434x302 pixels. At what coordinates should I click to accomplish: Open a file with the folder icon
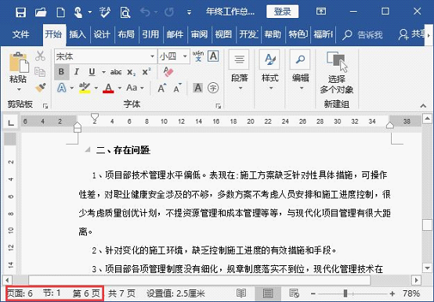(x=41, y=13)
